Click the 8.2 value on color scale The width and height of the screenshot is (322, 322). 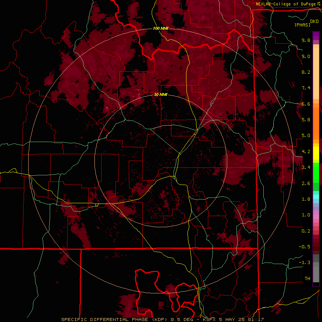[x=306, y=72]
